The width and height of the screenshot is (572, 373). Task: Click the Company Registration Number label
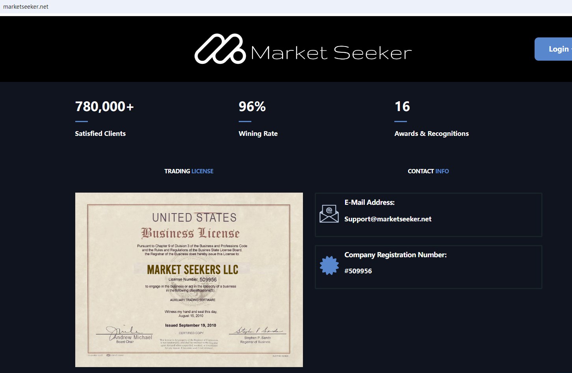click(396, 255)
